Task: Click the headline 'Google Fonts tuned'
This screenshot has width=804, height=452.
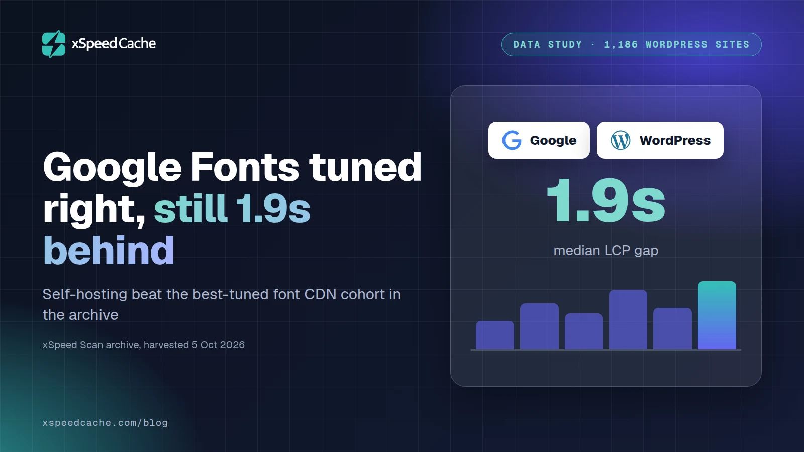Action: click(232, 167)
